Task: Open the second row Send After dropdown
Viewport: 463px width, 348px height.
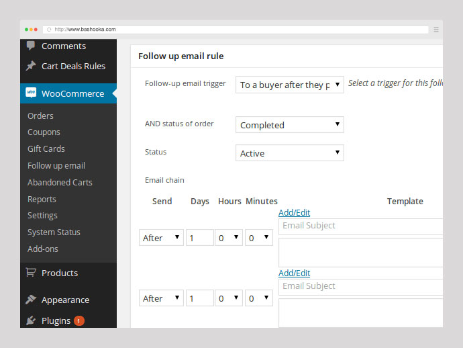Action: tap(161, 298)
